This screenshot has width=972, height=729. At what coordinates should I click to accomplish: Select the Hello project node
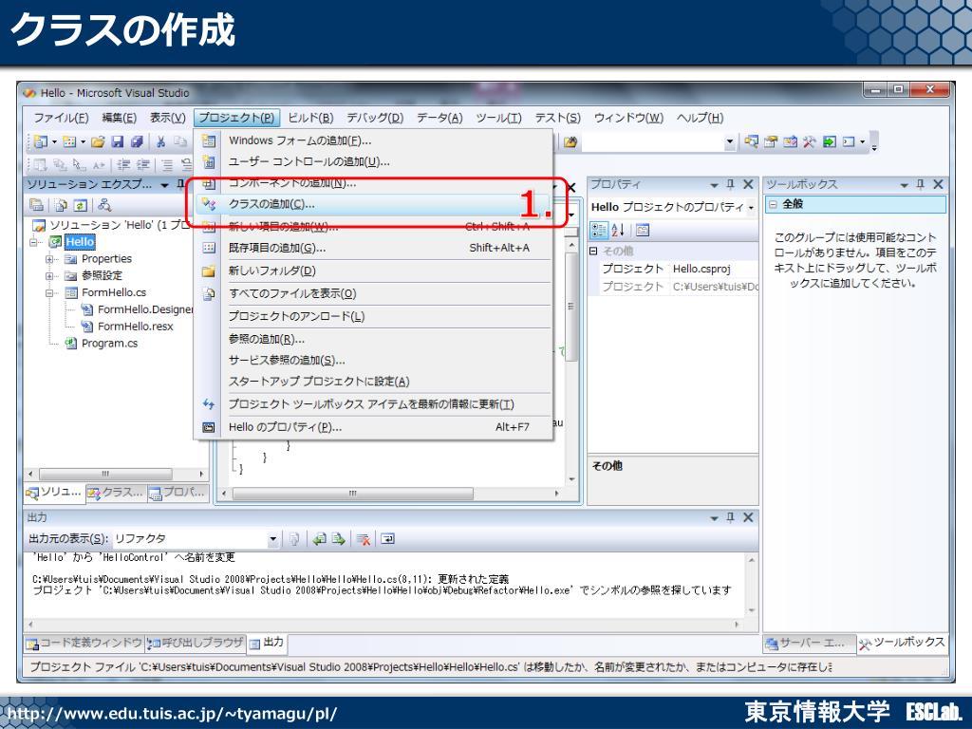(x=80, y=242)
